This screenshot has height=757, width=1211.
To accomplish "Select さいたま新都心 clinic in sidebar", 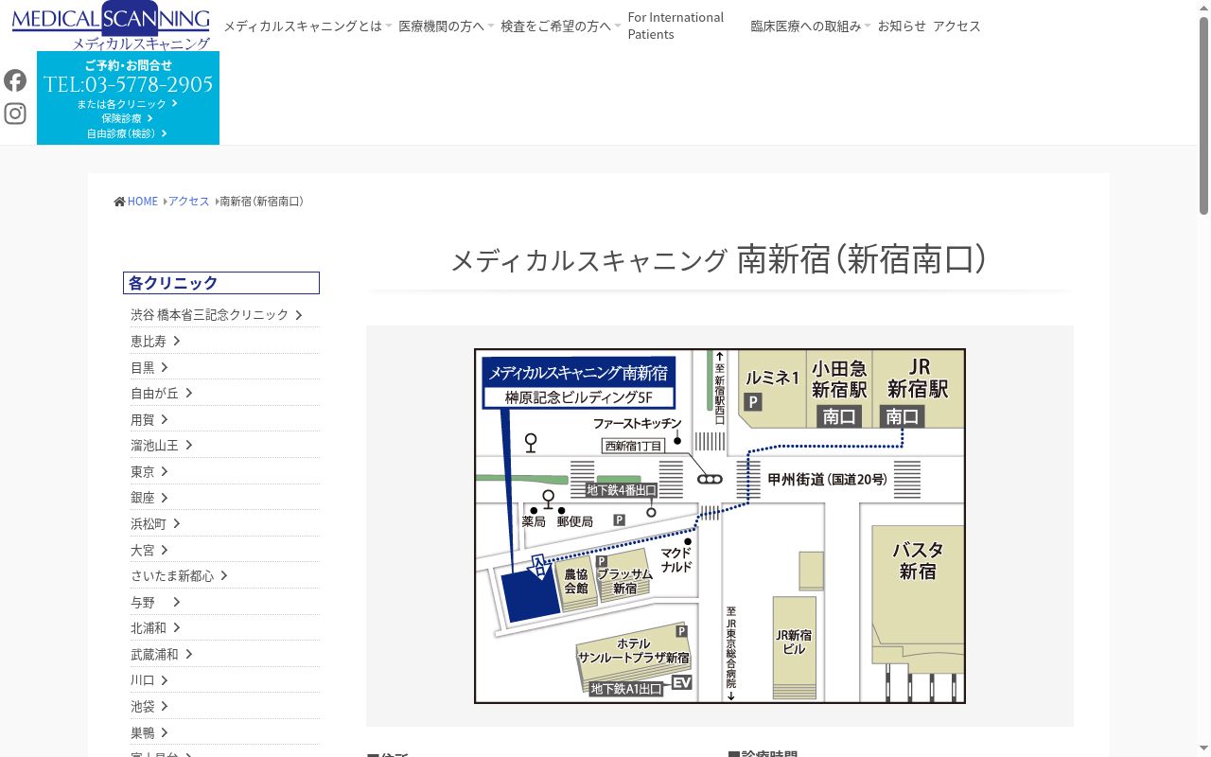I will click(x=225, y=576).
